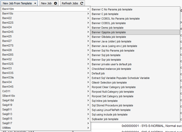Select Banner Java (using env) job template
The height and width of the screenshot is (132, 182).
114,46
